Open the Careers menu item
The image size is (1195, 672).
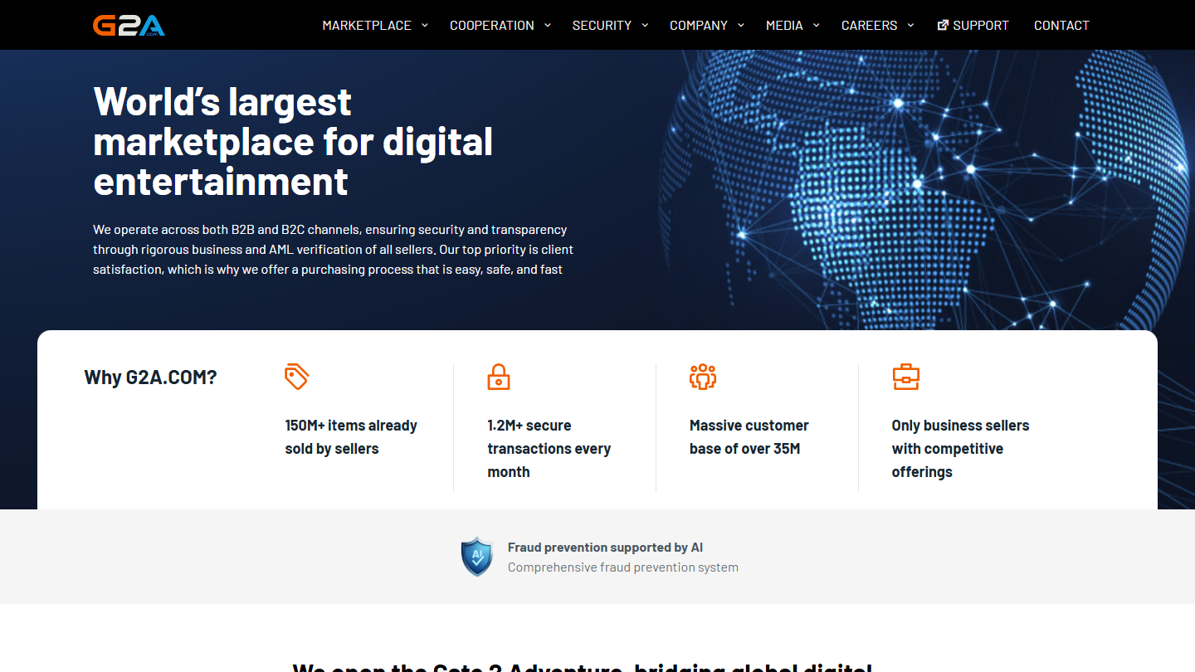click(x=869, y=25)
